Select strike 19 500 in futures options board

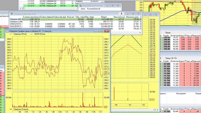click(167, 73)
